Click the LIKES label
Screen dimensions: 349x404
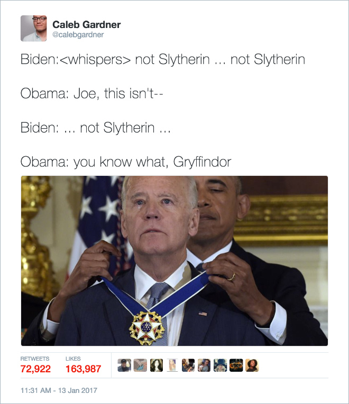coord(73,359)
